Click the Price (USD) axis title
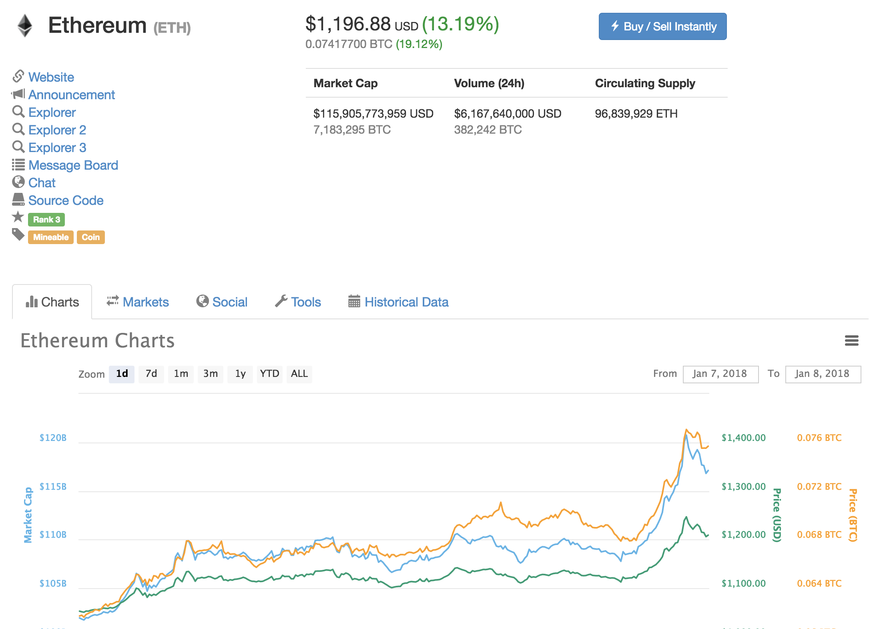883x629 pixels. 777,515
